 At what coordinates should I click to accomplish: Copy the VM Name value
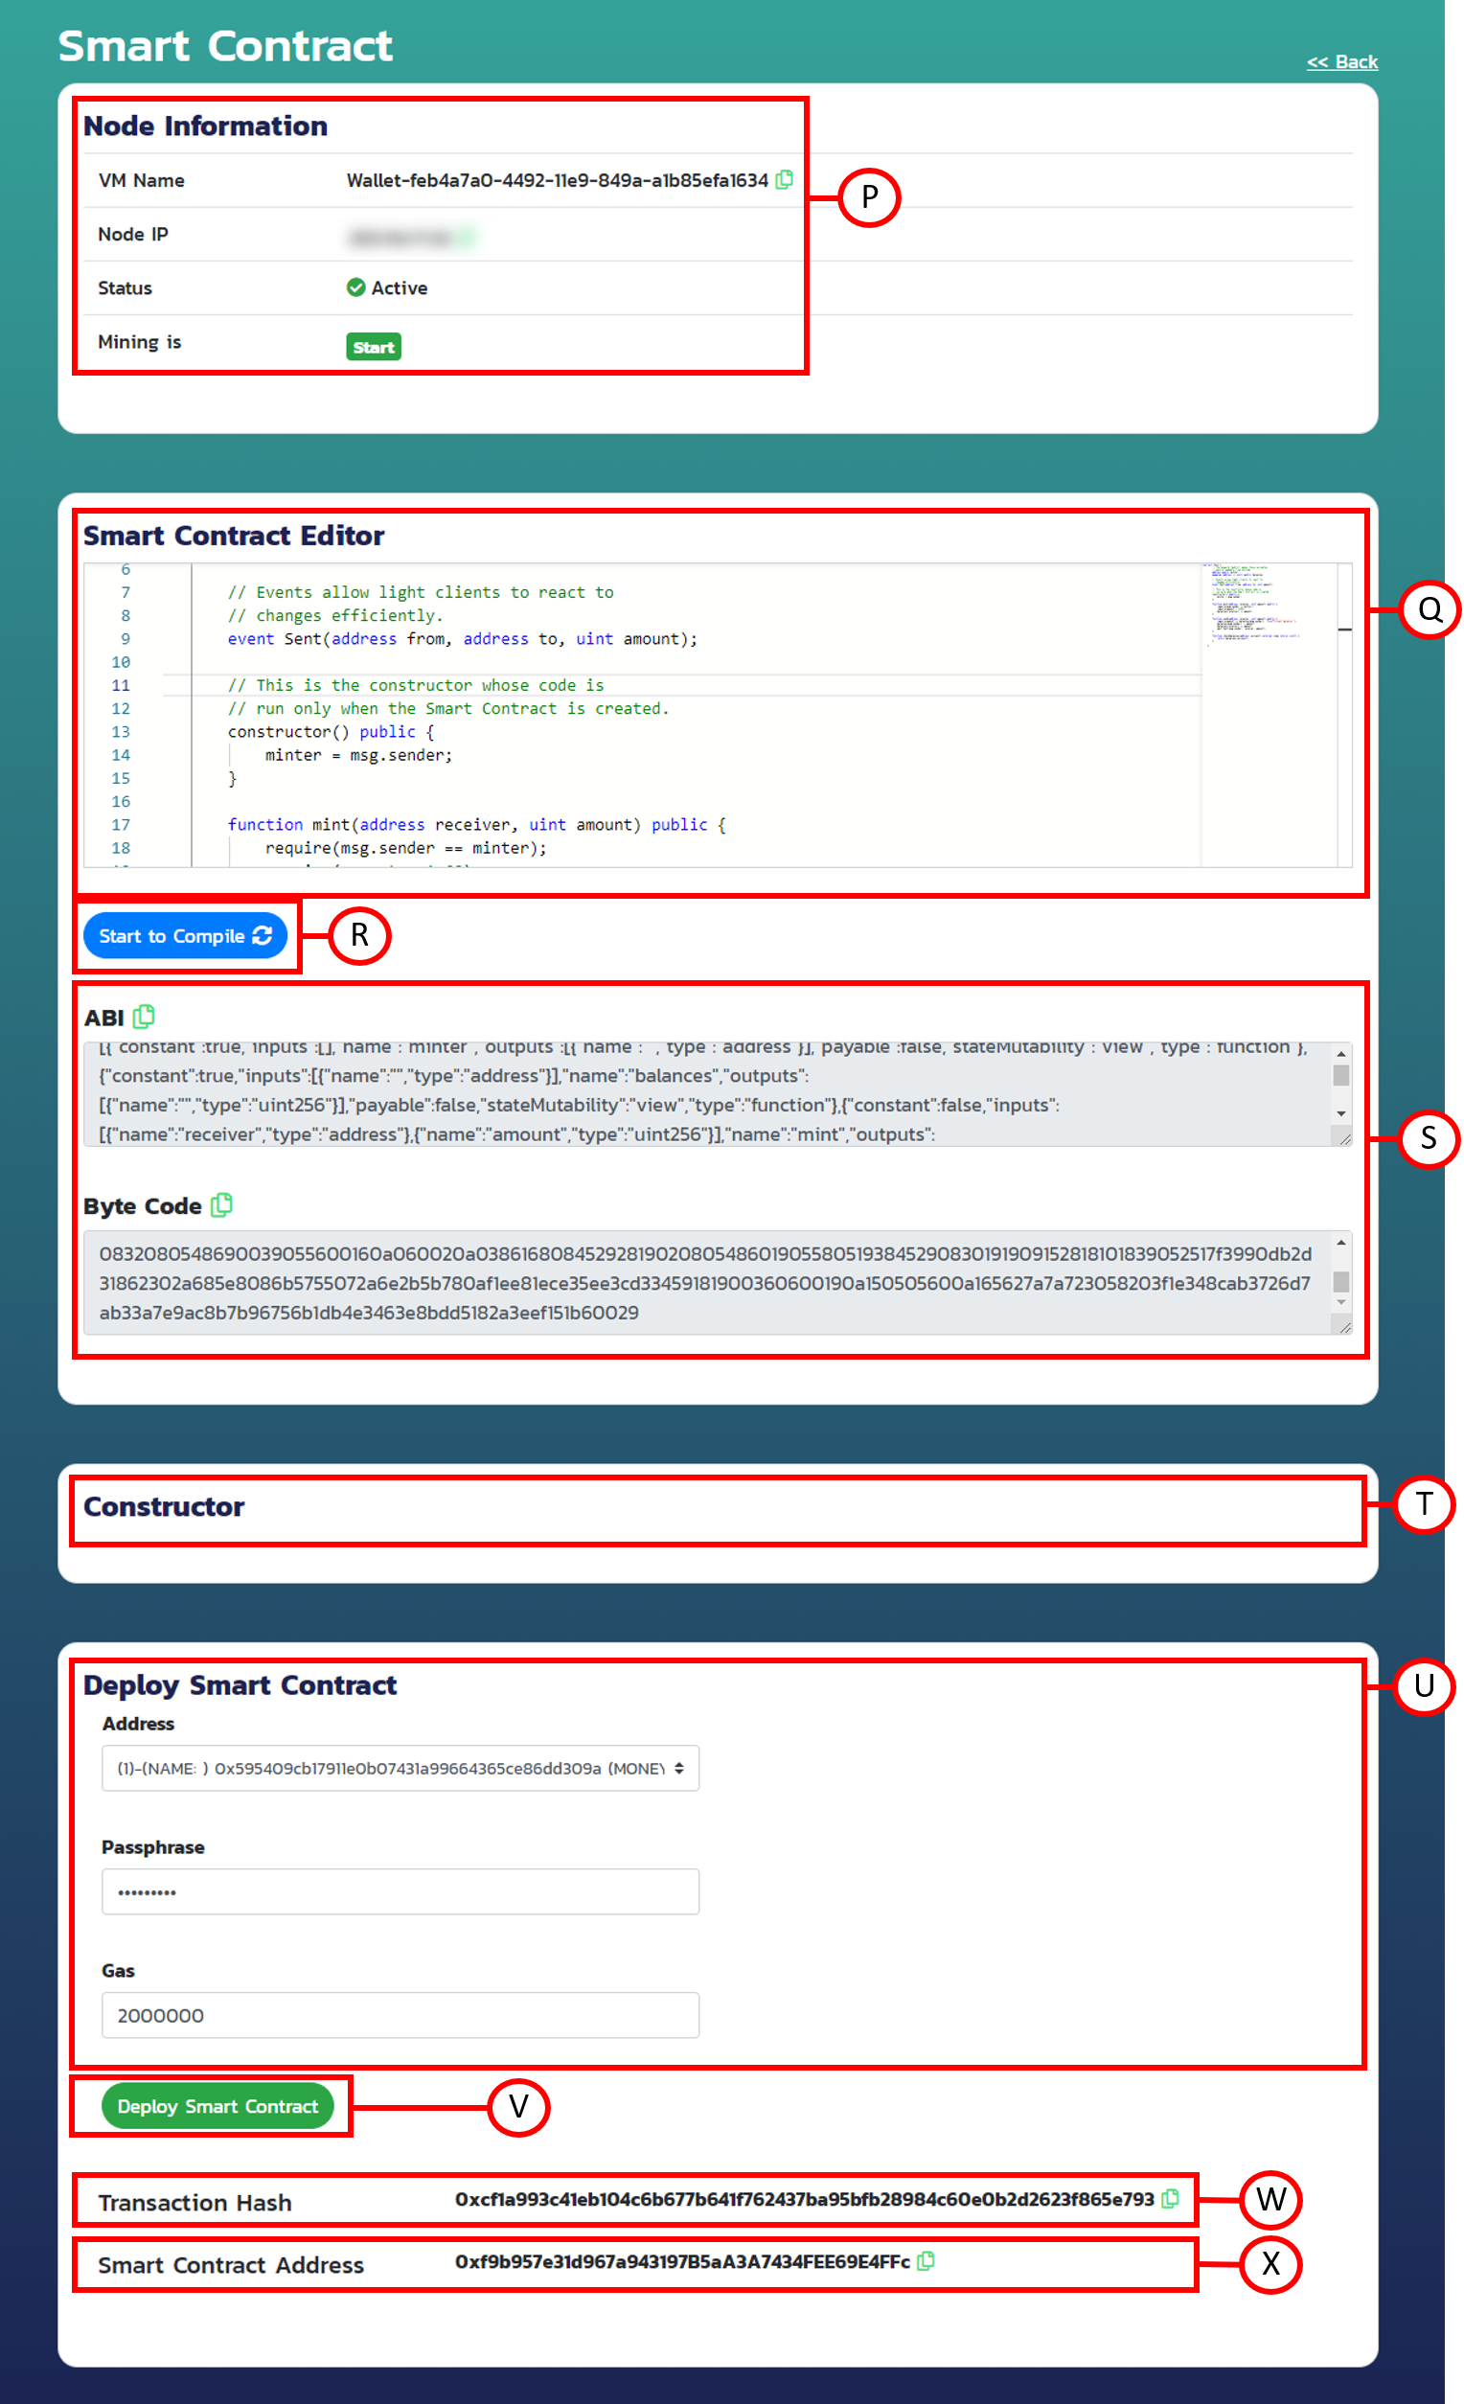783,179
